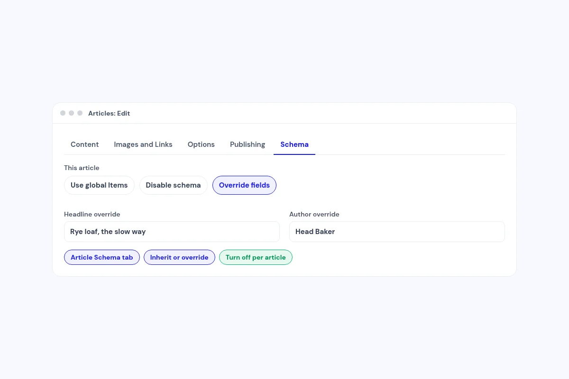The width and height of the screenshot is (569, 379).
Task: Choose the Use global Items option
Action: coord(99,185)
